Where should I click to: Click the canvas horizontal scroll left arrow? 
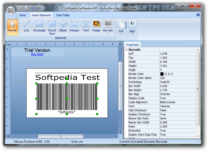click(x=8, y=136)
